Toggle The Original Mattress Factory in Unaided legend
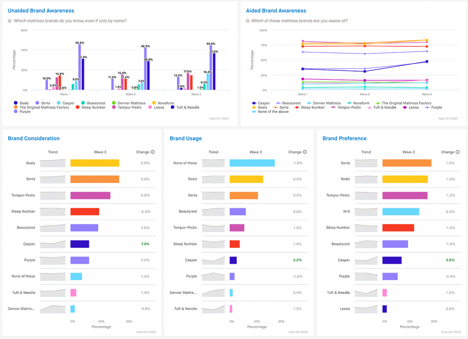 tap(41, 107)
